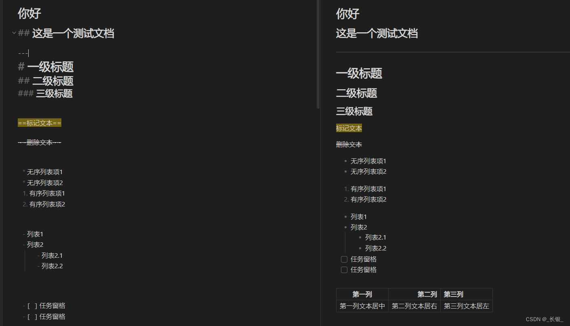Click the '## 这是一个测试文档' line in editor
The width and height of the screenshot is (570, 326).
point(66,33)
